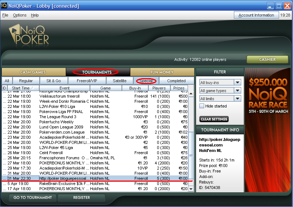Click scrollbar up arrow in tournament list
293x207 pixels.
click(191, 94)
